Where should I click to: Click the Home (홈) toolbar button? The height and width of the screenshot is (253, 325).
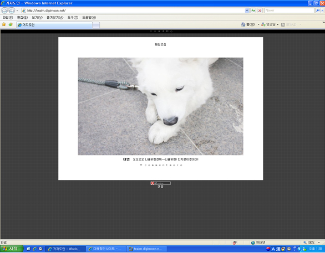(248, 24)
